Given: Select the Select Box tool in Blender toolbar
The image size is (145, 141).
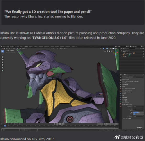Looking at the screenshot, I should pyautogui.click(x=3, y=51).
